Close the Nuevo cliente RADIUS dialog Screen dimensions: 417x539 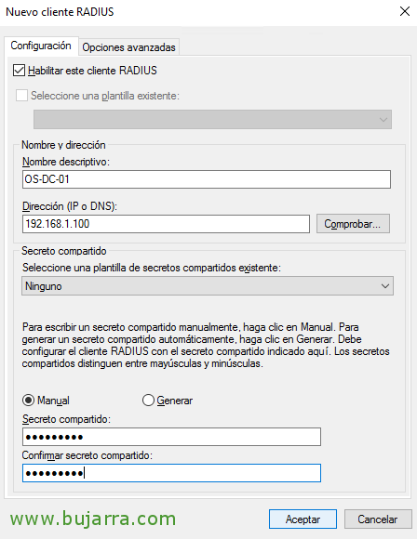coord(405,11)
